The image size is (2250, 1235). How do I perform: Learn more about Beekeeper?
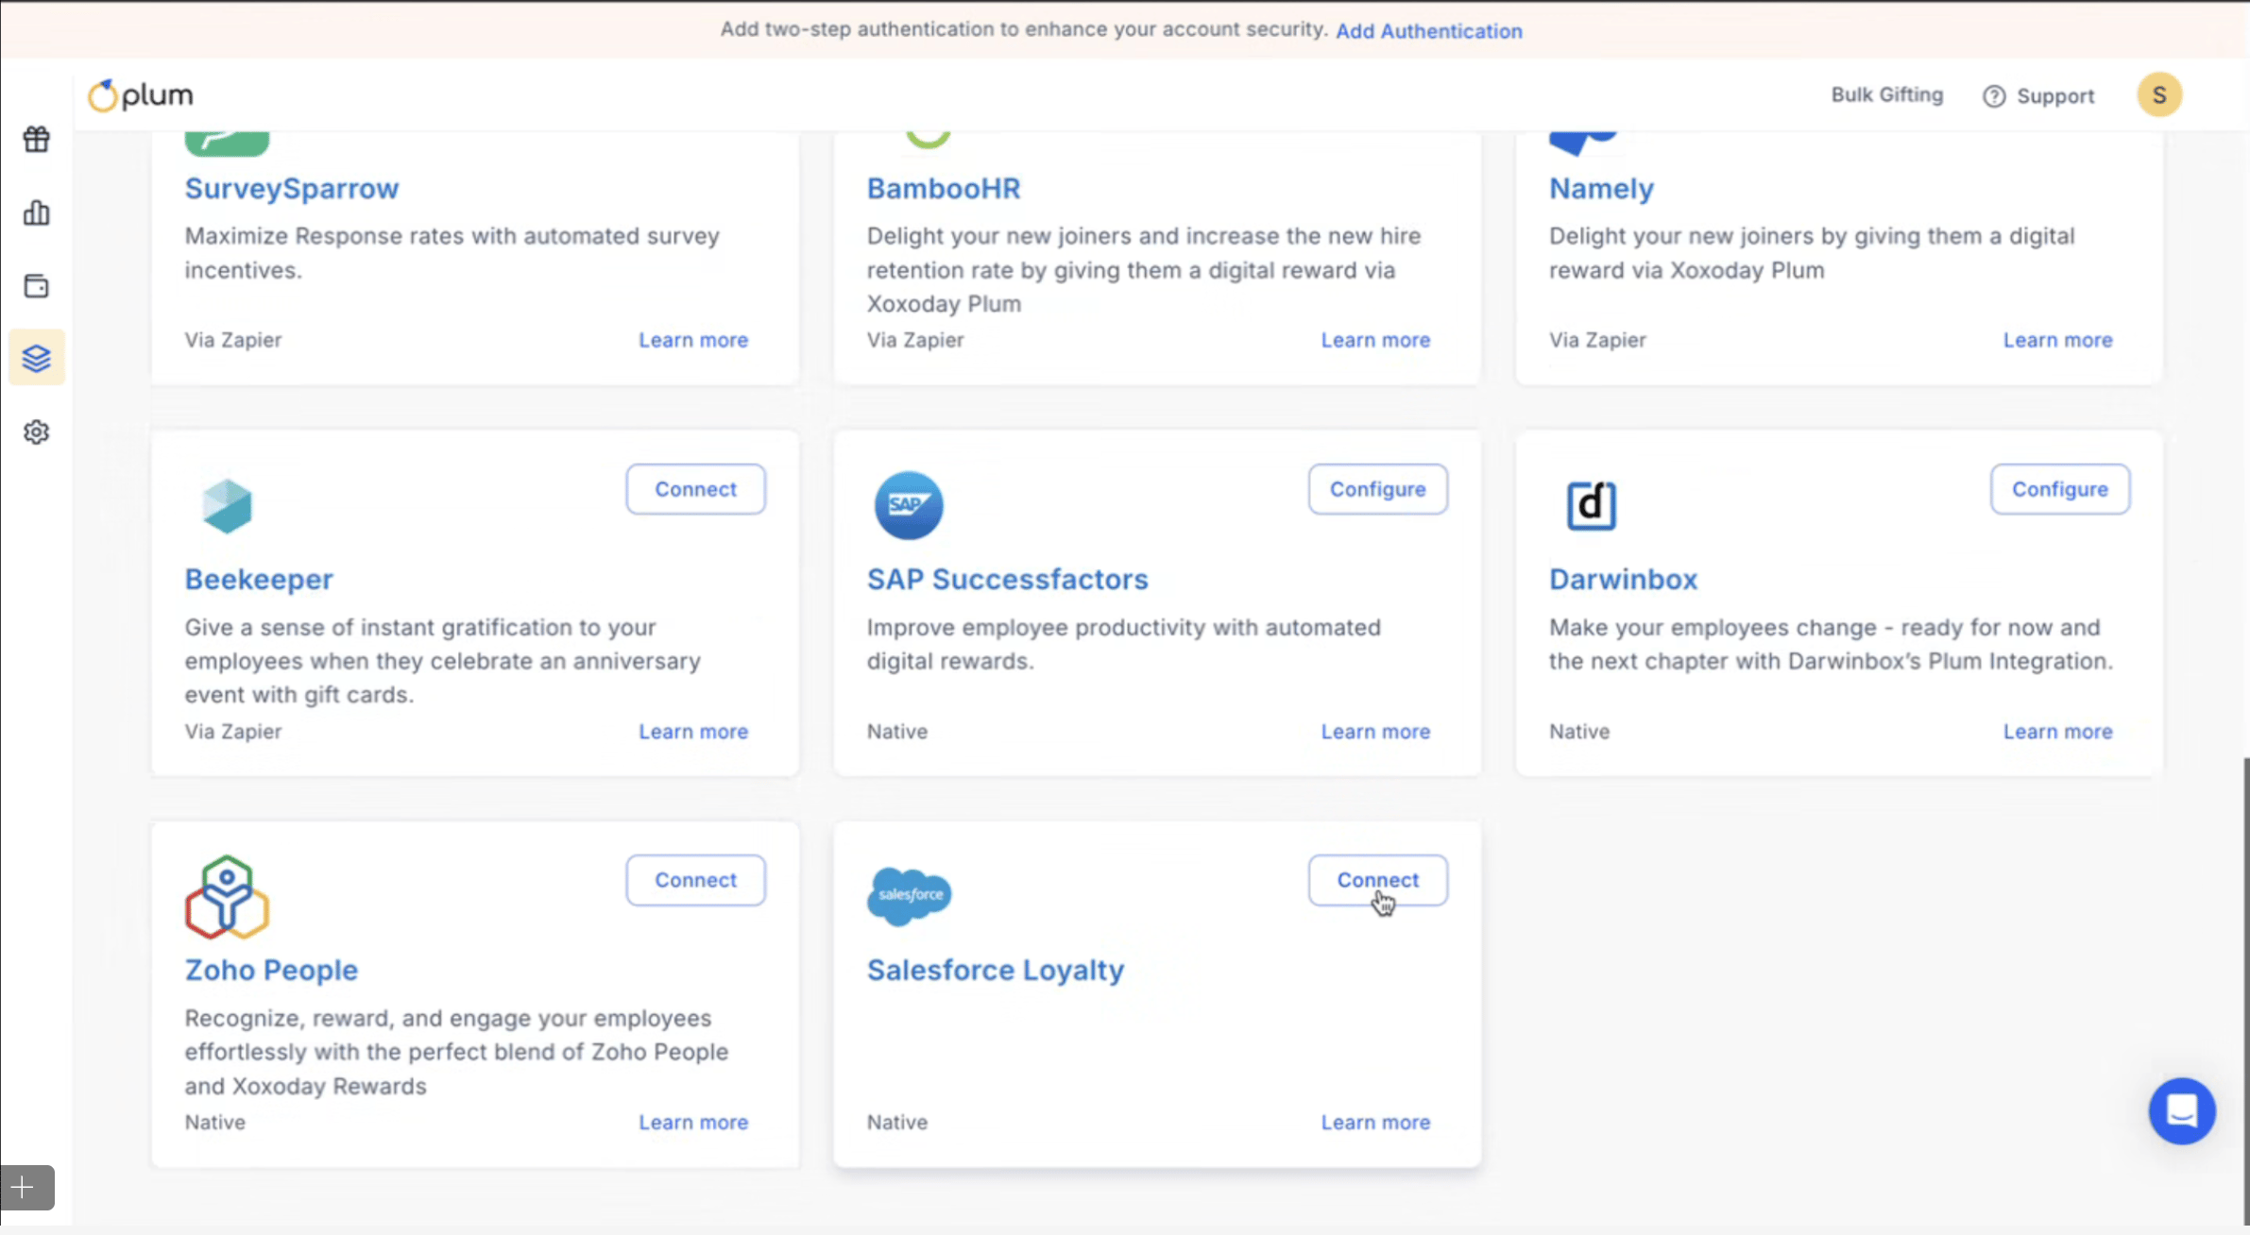(x=693, y=732)
